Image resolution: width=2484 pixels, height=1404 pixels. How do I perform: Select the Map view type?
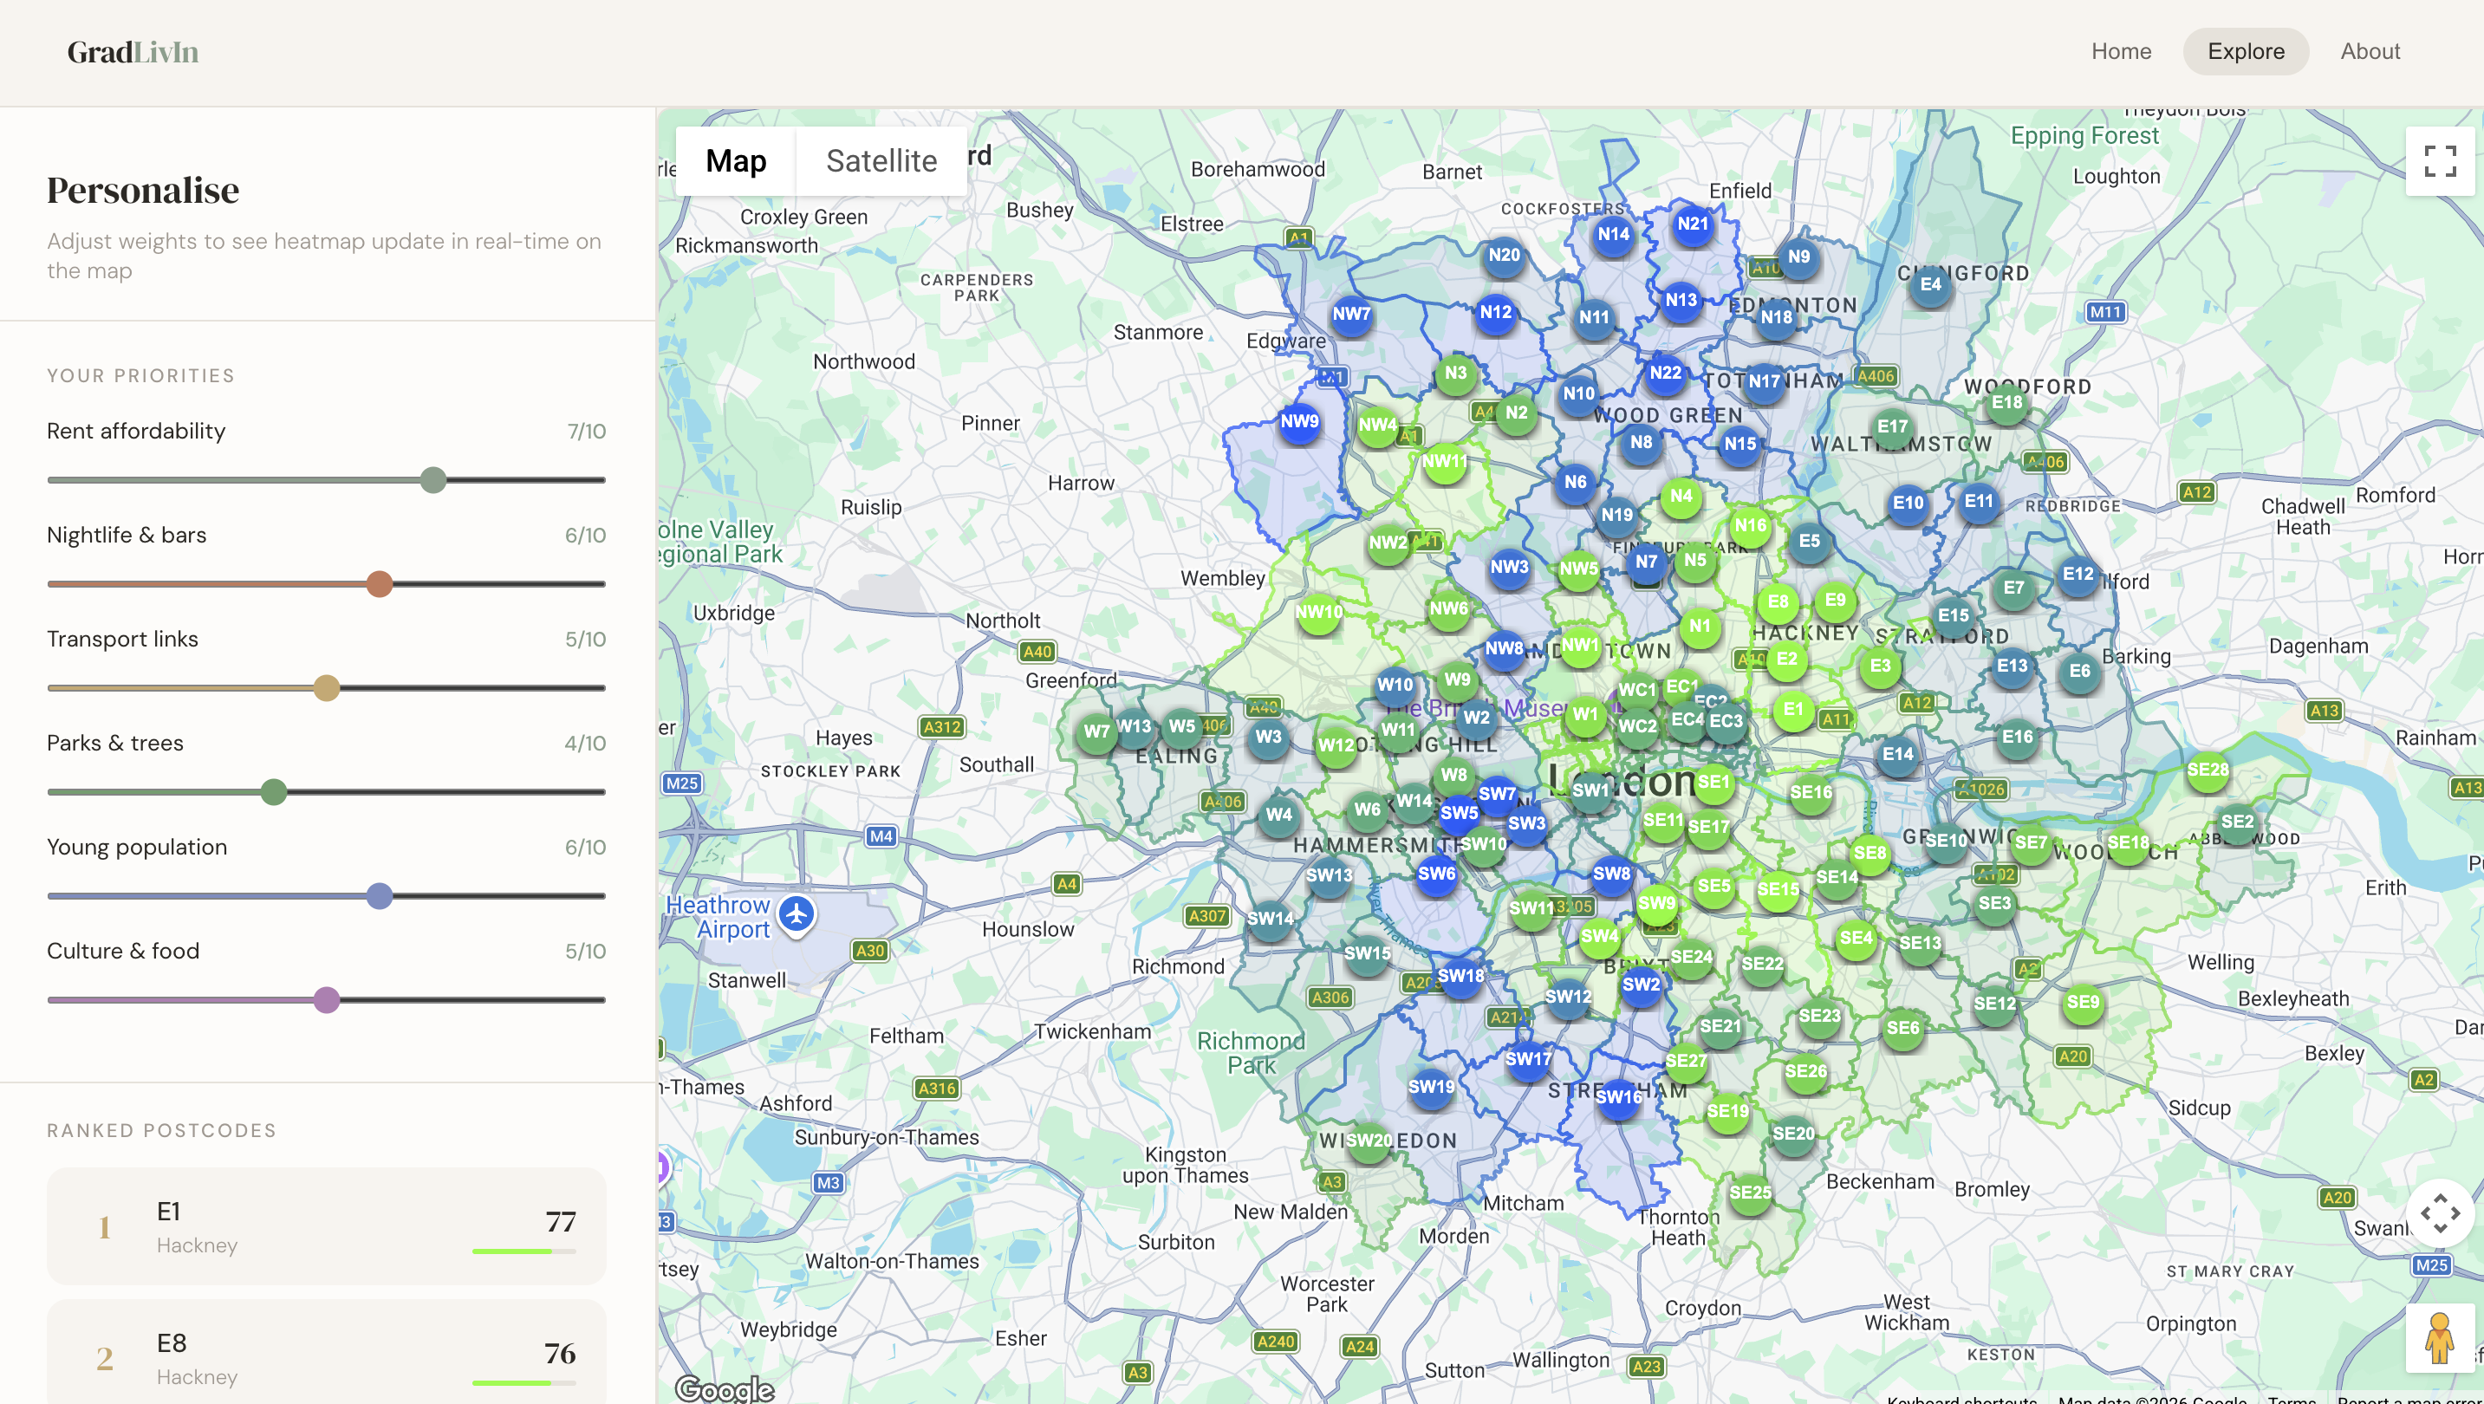736,161
